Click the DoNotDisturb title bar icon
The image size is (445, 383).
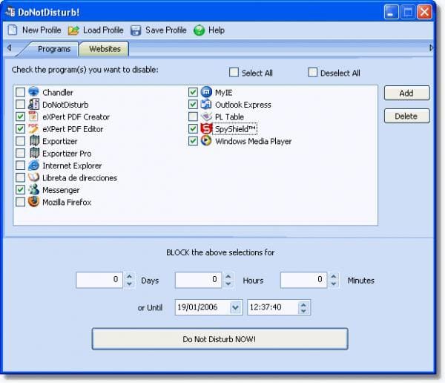click(10, 12)
